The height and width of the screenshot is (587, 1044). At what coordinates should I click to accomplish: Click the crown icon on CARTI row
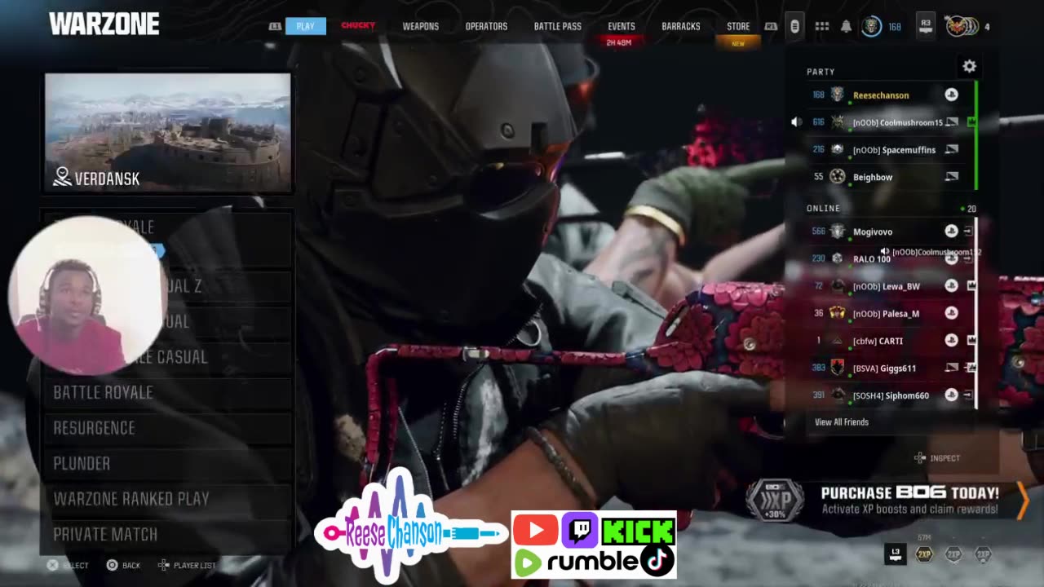[971, 341]
